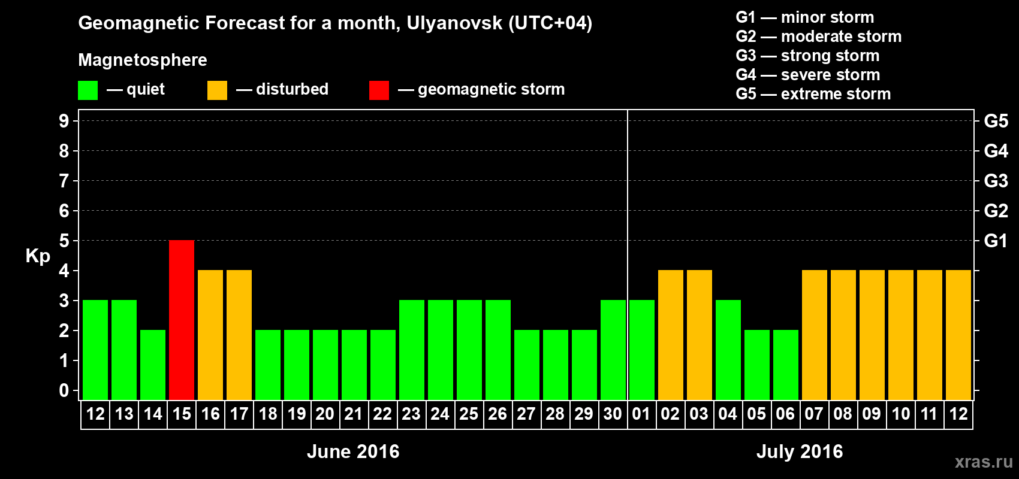The image size is (1019, 479).
Task: Click the orange bar for June 17
Action: pyautogui.click(x=239, y=335)
